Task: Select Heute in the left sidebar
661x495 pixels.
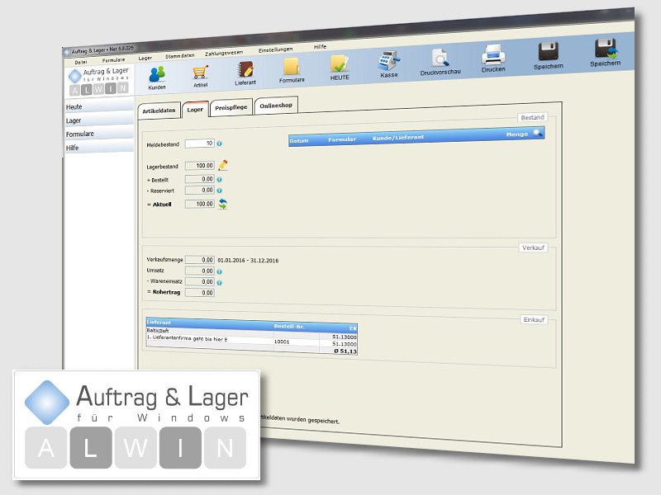Action: pos(99,106)
